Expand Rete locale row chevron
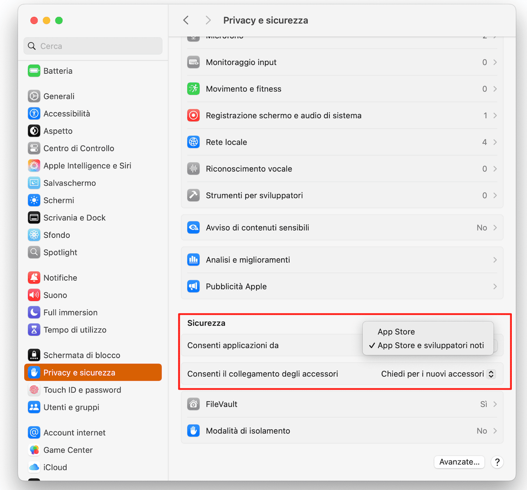The height and width of the screenshot is (490, 527). pos(495,142)
